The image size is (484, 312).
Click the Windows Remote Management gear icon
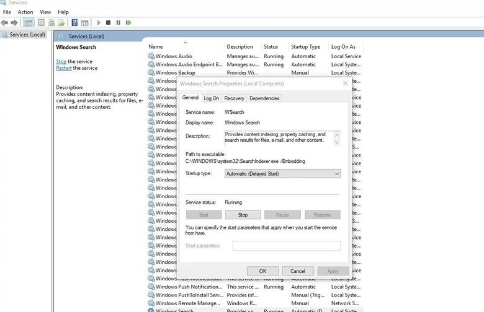point(151,303)
